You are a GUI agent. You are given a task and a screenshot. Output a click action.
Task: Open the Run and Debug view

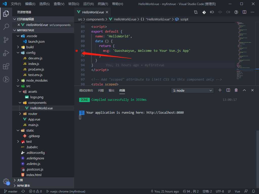pos(6,53)
